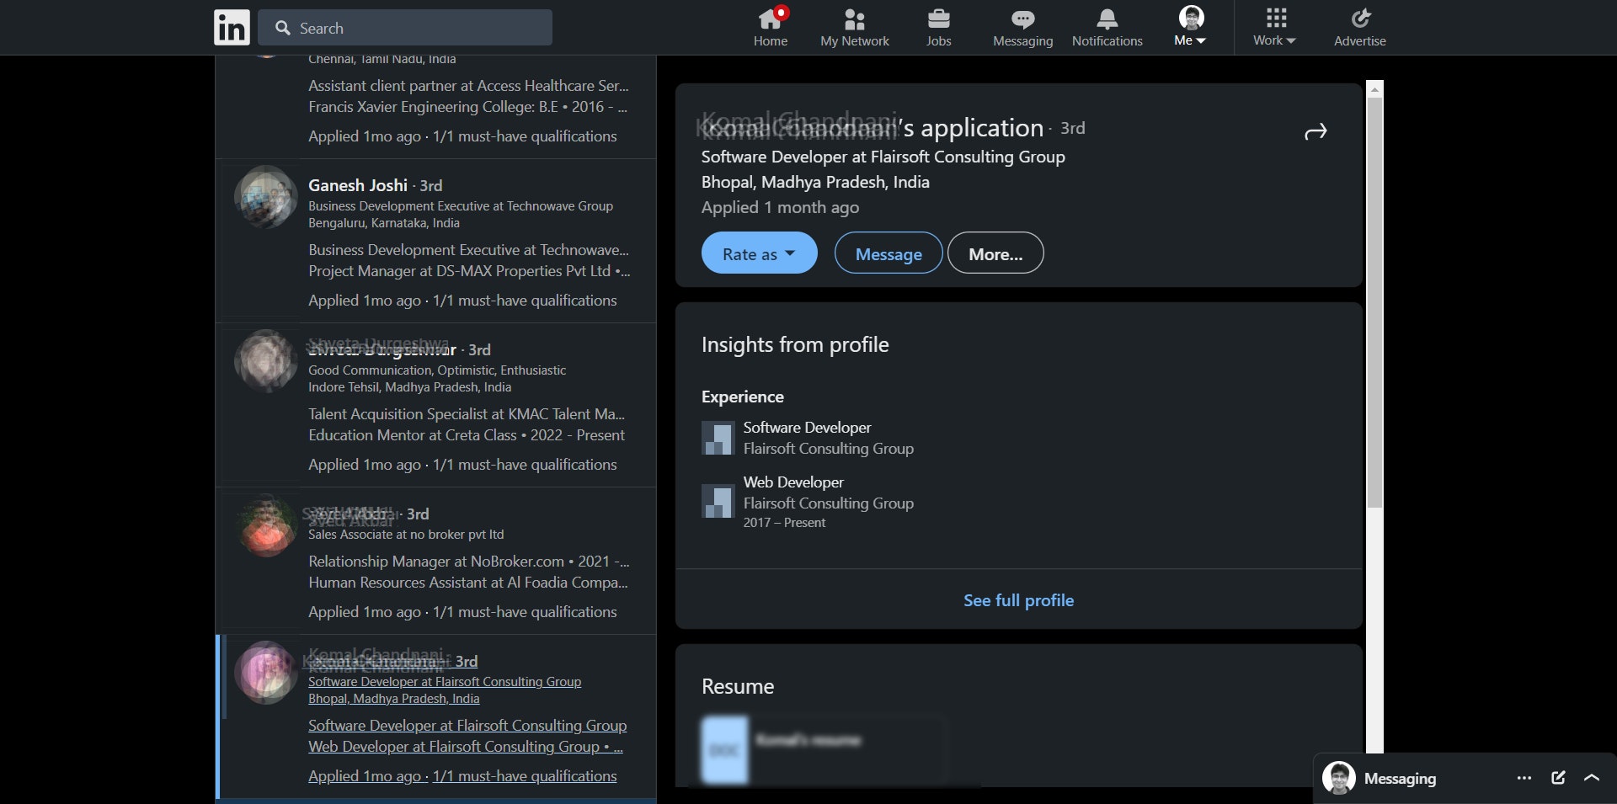Compose a new message icon
1617x804 pixels.
pyautogui.click(x=1558, y=778)
